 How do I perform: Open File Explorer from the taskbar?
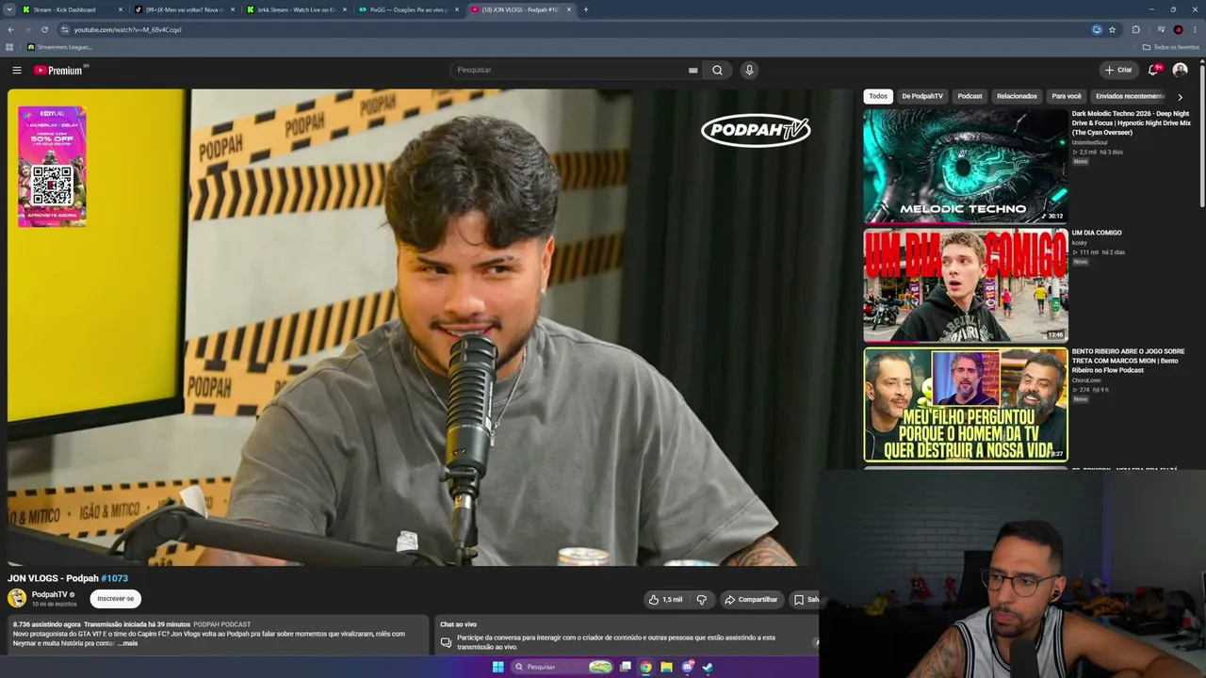pyautogui.click(x=666, y=668)
